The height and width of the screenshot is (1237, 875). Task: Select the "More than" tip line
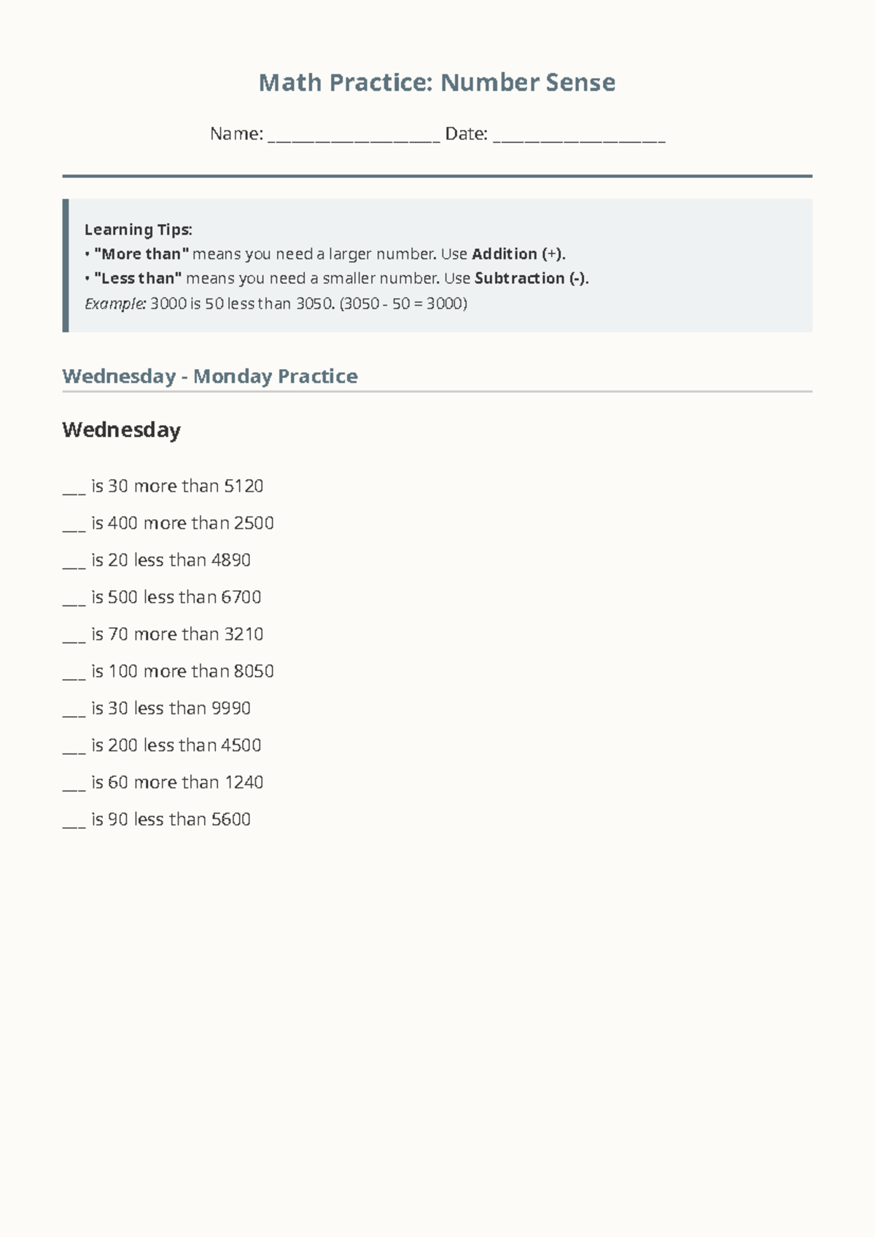coord(325,254)
